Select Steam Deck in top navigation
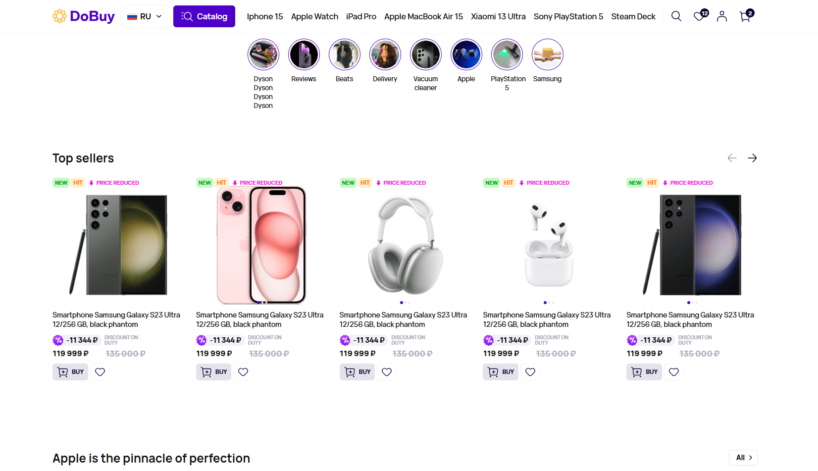 (633, 16)
